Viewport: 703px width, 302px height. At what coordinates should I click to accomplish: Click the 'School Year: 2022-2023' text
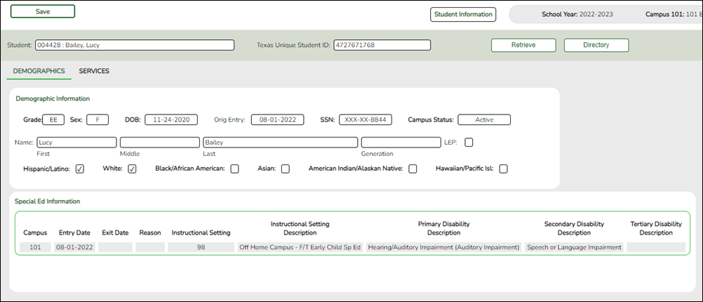tap(577, 14)
